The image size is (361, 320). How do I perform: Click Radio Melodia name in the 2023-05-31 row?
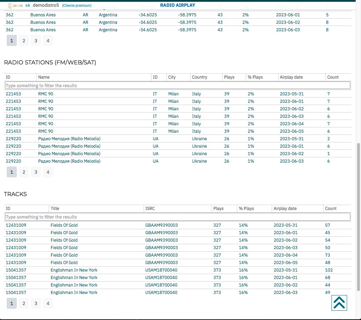(69, 139)
